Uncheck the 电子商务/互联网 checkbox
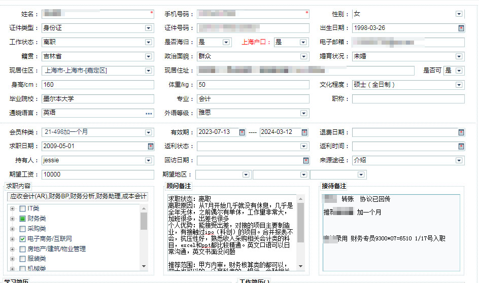Image resolution: width=479 pixels, height=283 pixels. pos(22,239)
